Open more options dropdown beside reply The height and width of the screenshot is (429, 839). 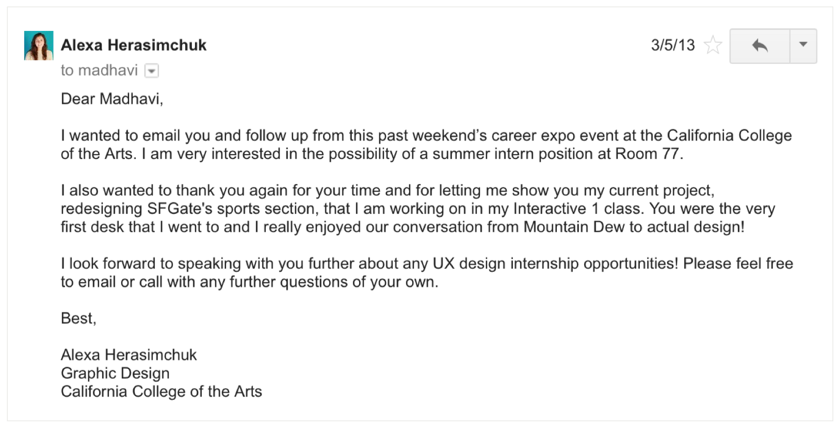point(803,46)
